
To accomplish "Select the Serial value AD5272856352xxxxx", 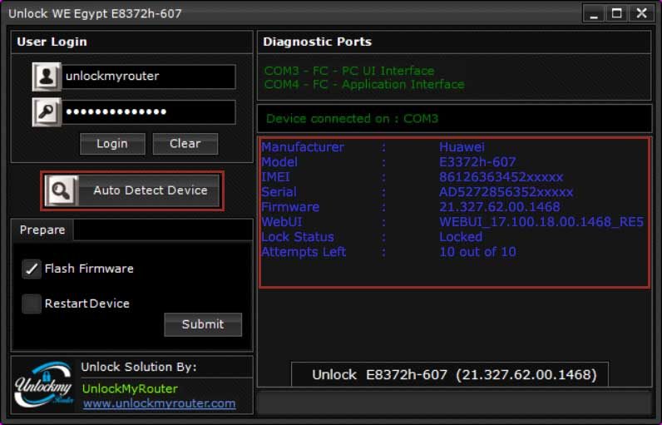I will pos(506,192).
